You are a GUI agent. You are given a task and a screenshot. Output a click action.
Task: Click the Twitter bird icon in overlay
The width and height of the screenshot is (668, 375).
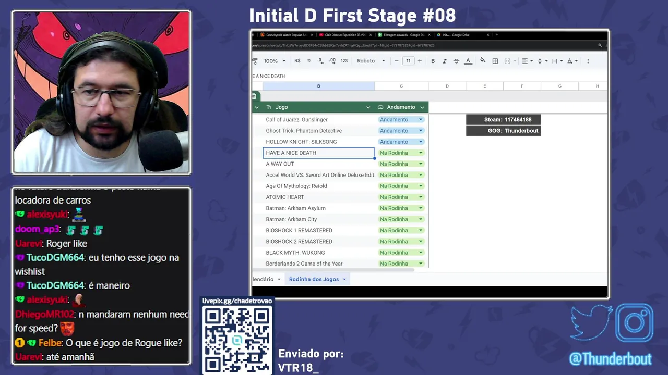coord(591,323)
